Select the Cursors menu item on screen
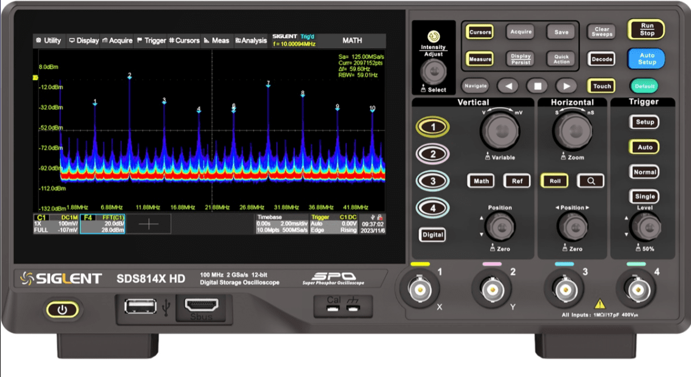Image resolution: width=691 pixels, height=377 pixels. click(184, 40)
